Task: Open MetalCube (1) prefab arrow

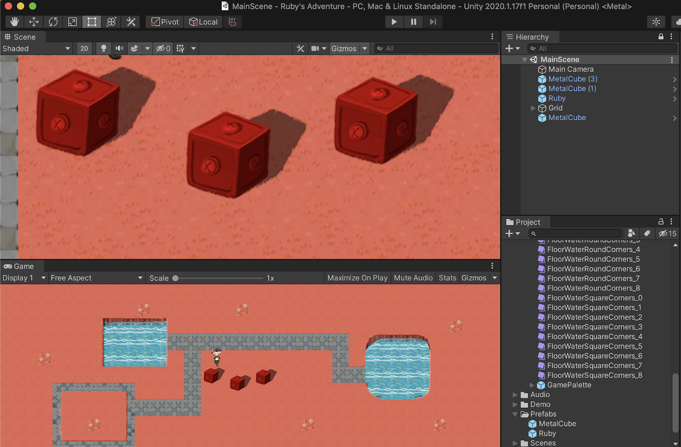Action: pos(675,89)
